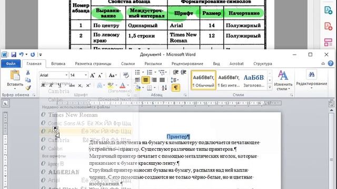
Task: Justify paragraph text
Action: [162, 80]
